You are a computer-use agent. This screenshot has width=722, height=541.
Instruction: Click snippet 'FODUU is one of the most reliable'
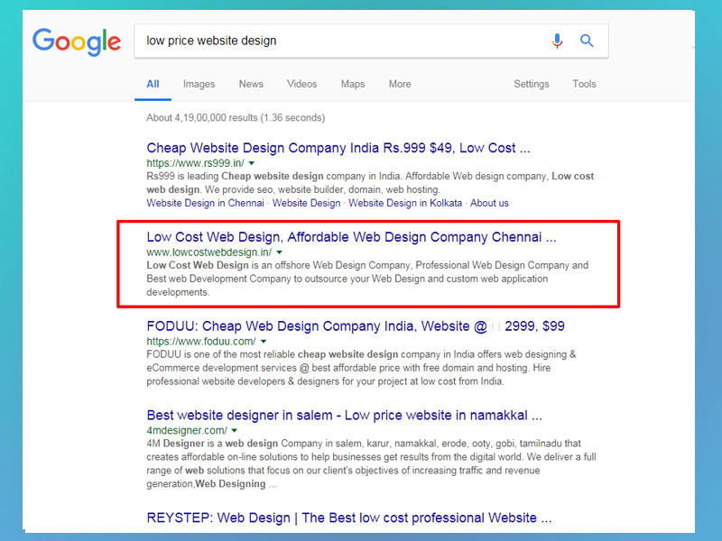[362, 368]
